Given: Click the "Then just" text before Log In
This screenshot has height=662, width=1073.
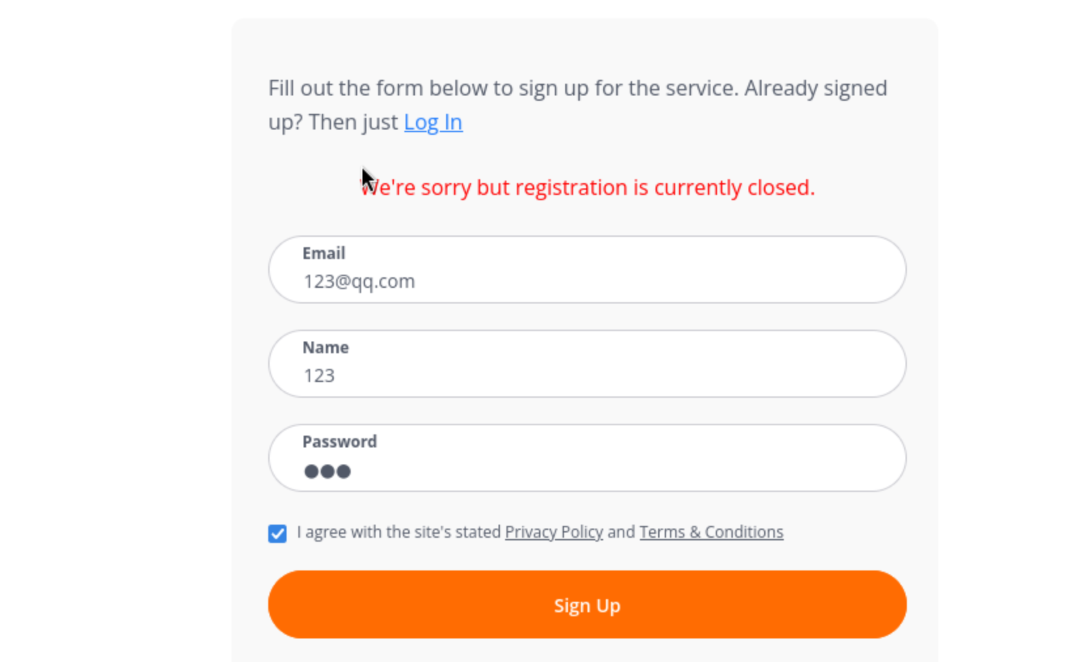Looking at the screenshot, I should pyautogui.click(x=353, y=122).
